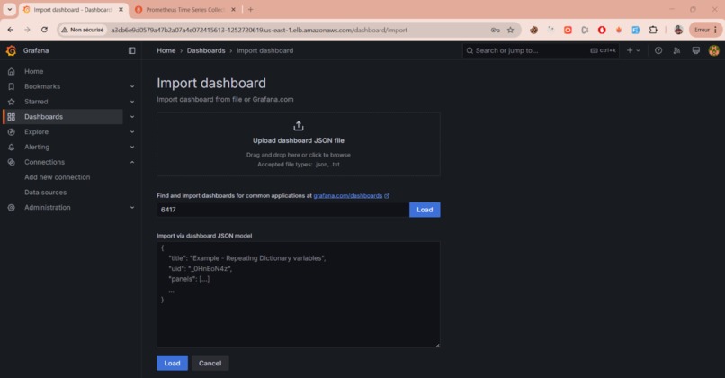This screenshot has height=378, width=725.
Task: Select the Import dashboard browser tab
Action: pos(72,9)
